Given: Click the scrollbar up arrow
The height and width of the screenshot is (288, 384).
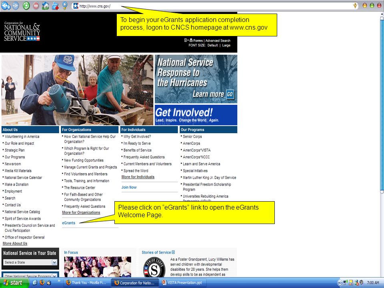Looking at the screenshot, I should [x=382, y=15].
